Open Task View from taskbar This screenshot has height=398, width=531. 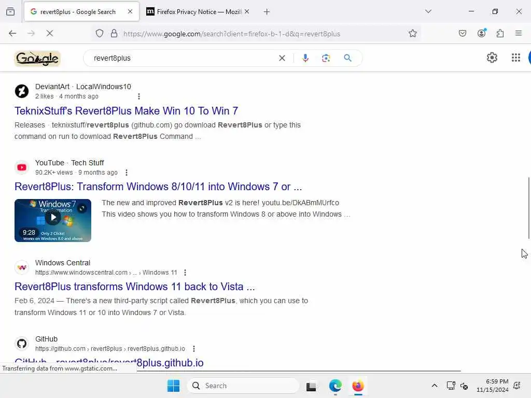point(311,386)
